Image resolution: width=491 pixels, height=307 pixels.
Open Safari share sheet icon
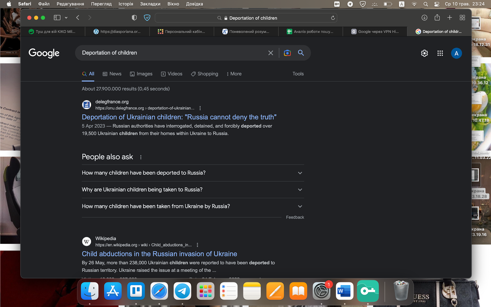coord(437,18)
